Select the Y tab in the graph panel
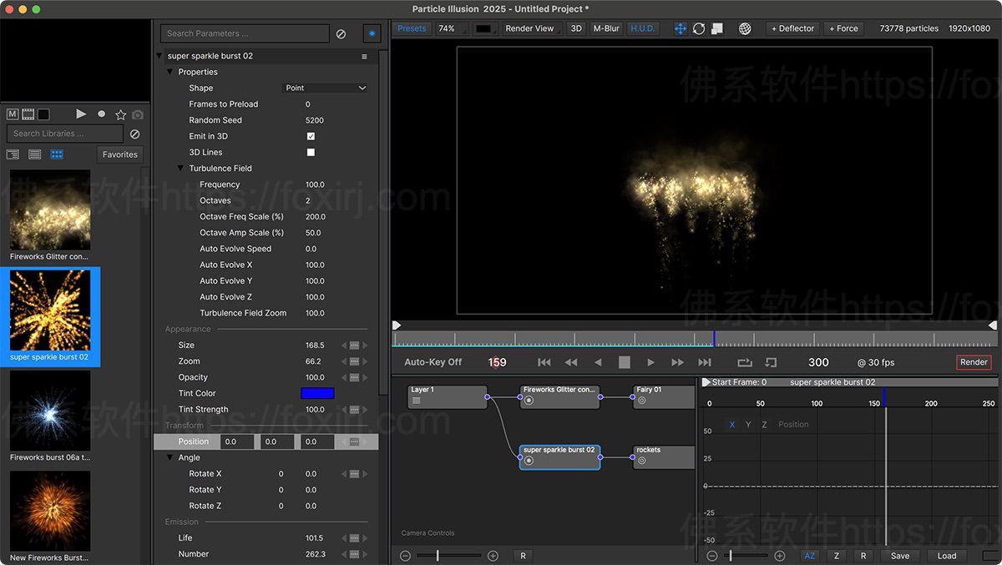 click(747, 424)
